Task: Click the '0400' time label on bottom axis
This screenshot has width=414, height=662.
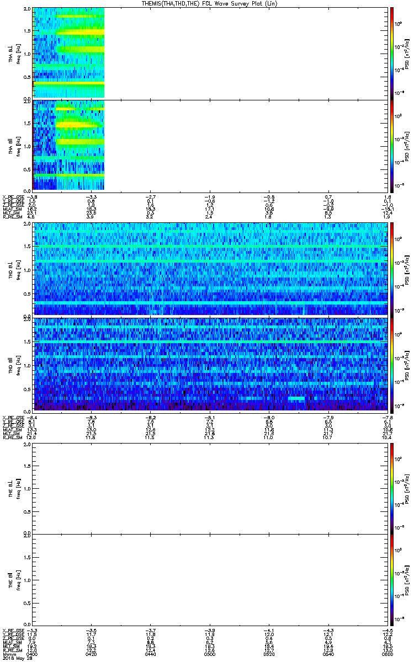Action: point(33,654)
